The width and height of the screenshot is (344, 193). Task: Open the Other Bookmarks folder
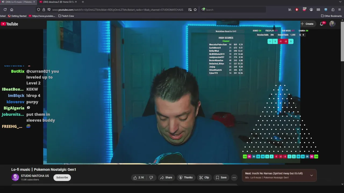[x=331, y=16]
